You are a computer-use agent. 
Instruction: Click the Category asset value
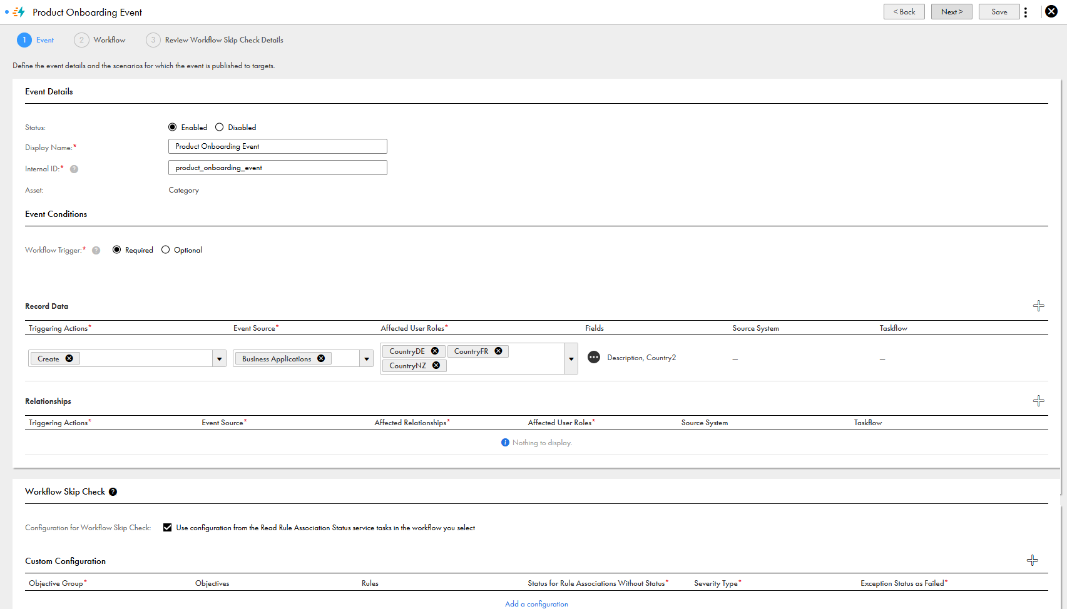[183, 190]
